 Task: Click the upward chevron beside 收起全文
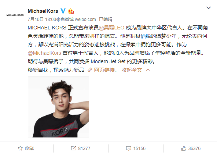(x=148, y=70)
